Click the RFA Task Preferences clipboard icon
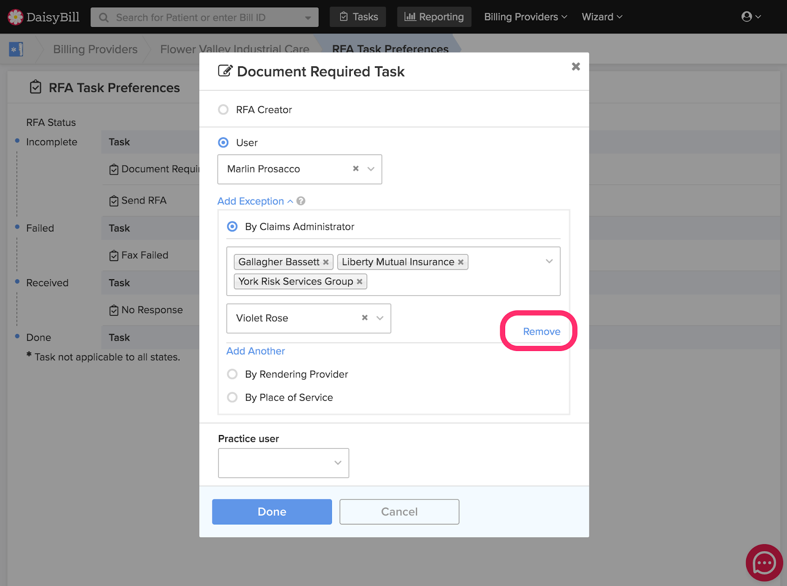 pyautogui.click(x=35, y=87)
